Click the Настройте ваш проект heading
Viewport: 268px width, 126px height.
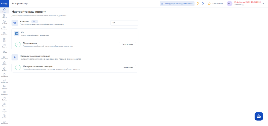pos(29,12)
